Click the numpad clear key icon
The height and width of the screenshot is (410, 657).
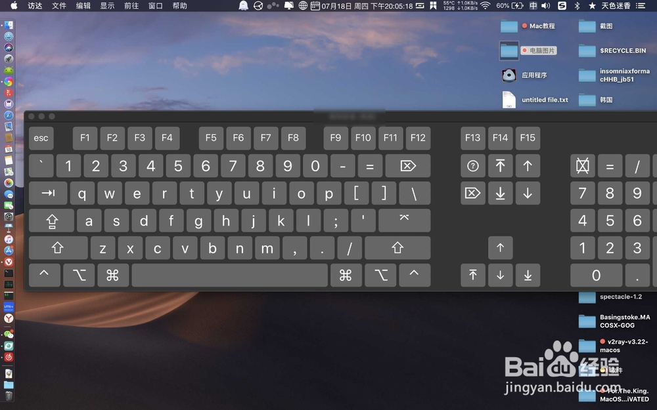tap(582, 166)
